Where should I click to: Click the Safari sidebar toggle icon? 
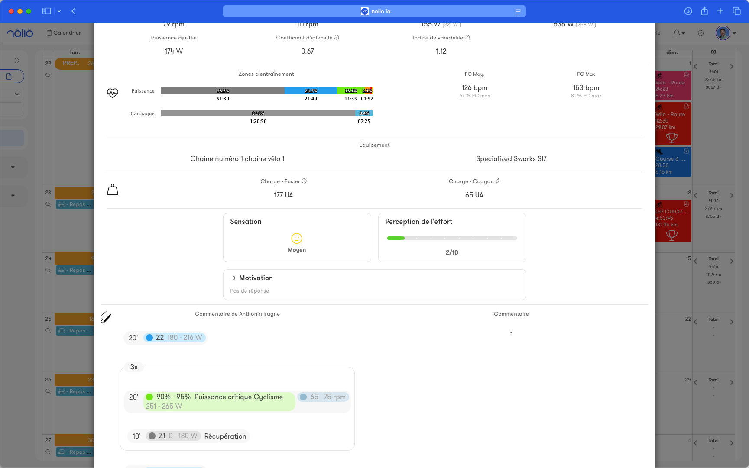coord(46,11)
